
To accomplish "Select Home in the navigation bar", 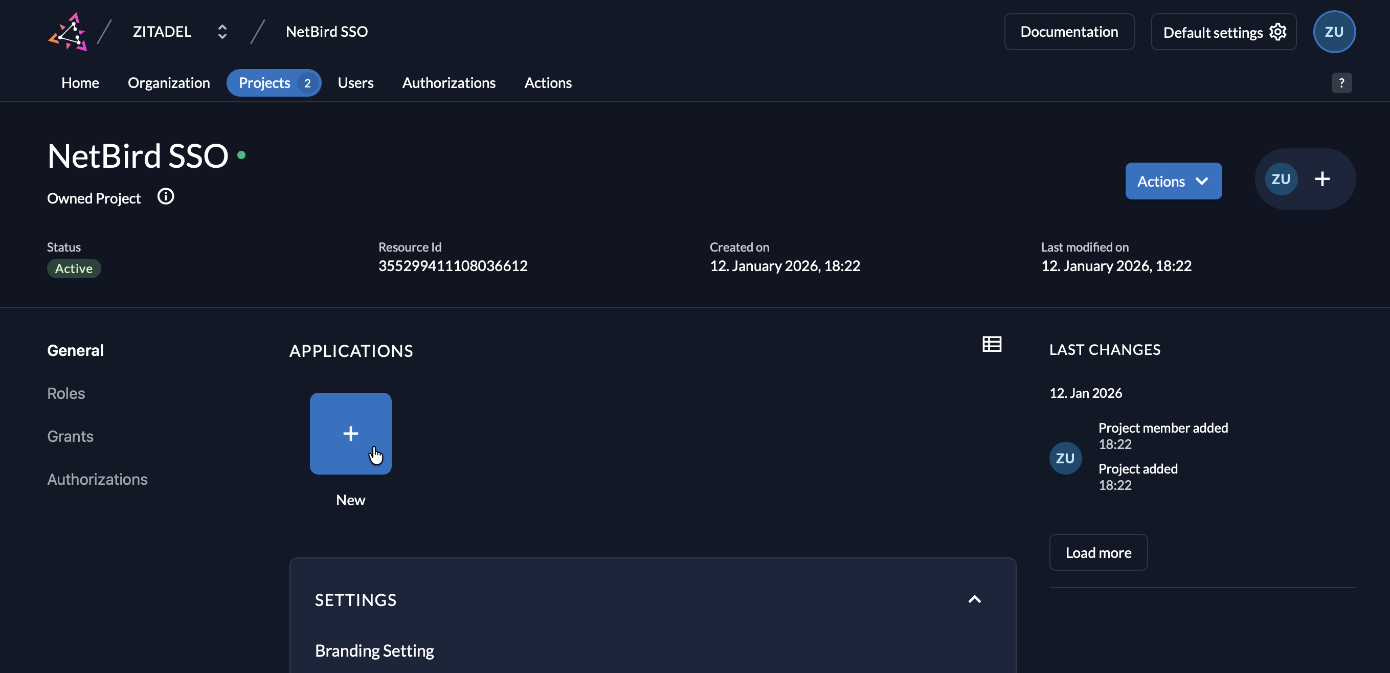I will [80, 82].
